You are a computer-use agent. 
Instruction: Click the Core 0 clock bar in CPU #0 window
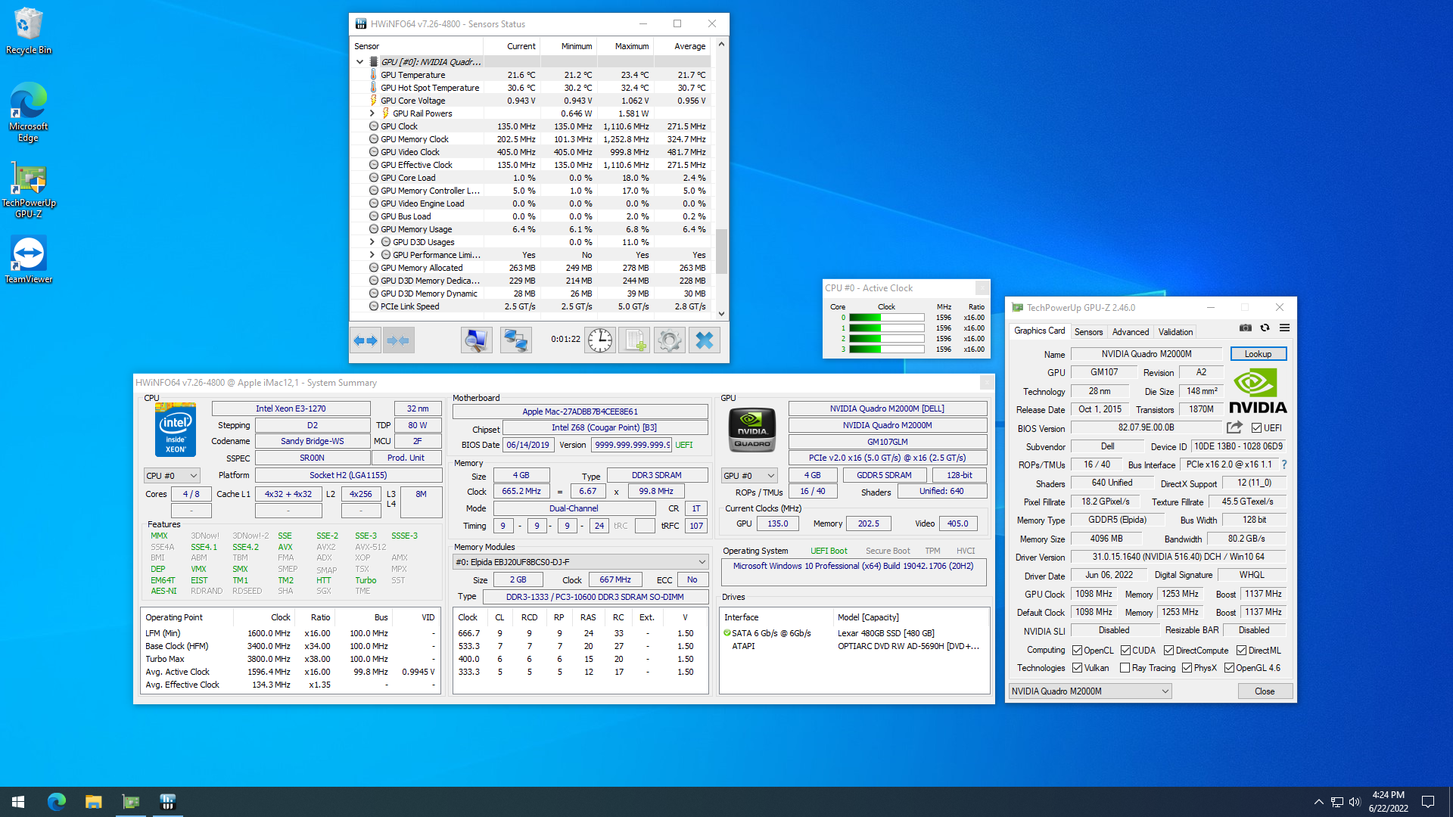click(x=886, y=318)
